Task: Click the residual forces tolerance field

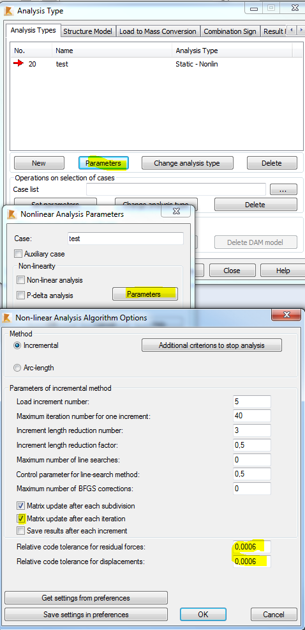Action: [251, 547]
